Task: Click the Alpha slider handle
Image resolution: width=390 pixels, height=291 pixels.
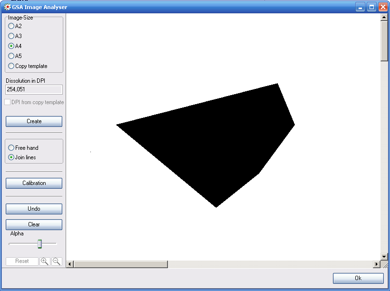Action: pyautogui.click(x=40, y=244)
